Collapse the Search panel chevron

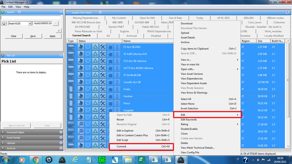click(x=61, y=12)
